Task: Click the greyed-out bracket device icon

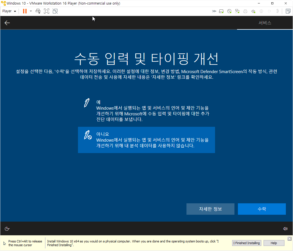Action: pos(278,11)
